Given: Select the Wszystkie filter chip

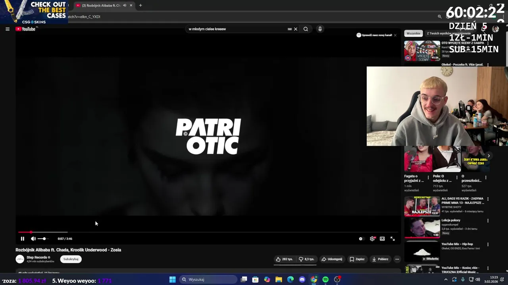Looking at the screenshot, I should coord(413,34).
